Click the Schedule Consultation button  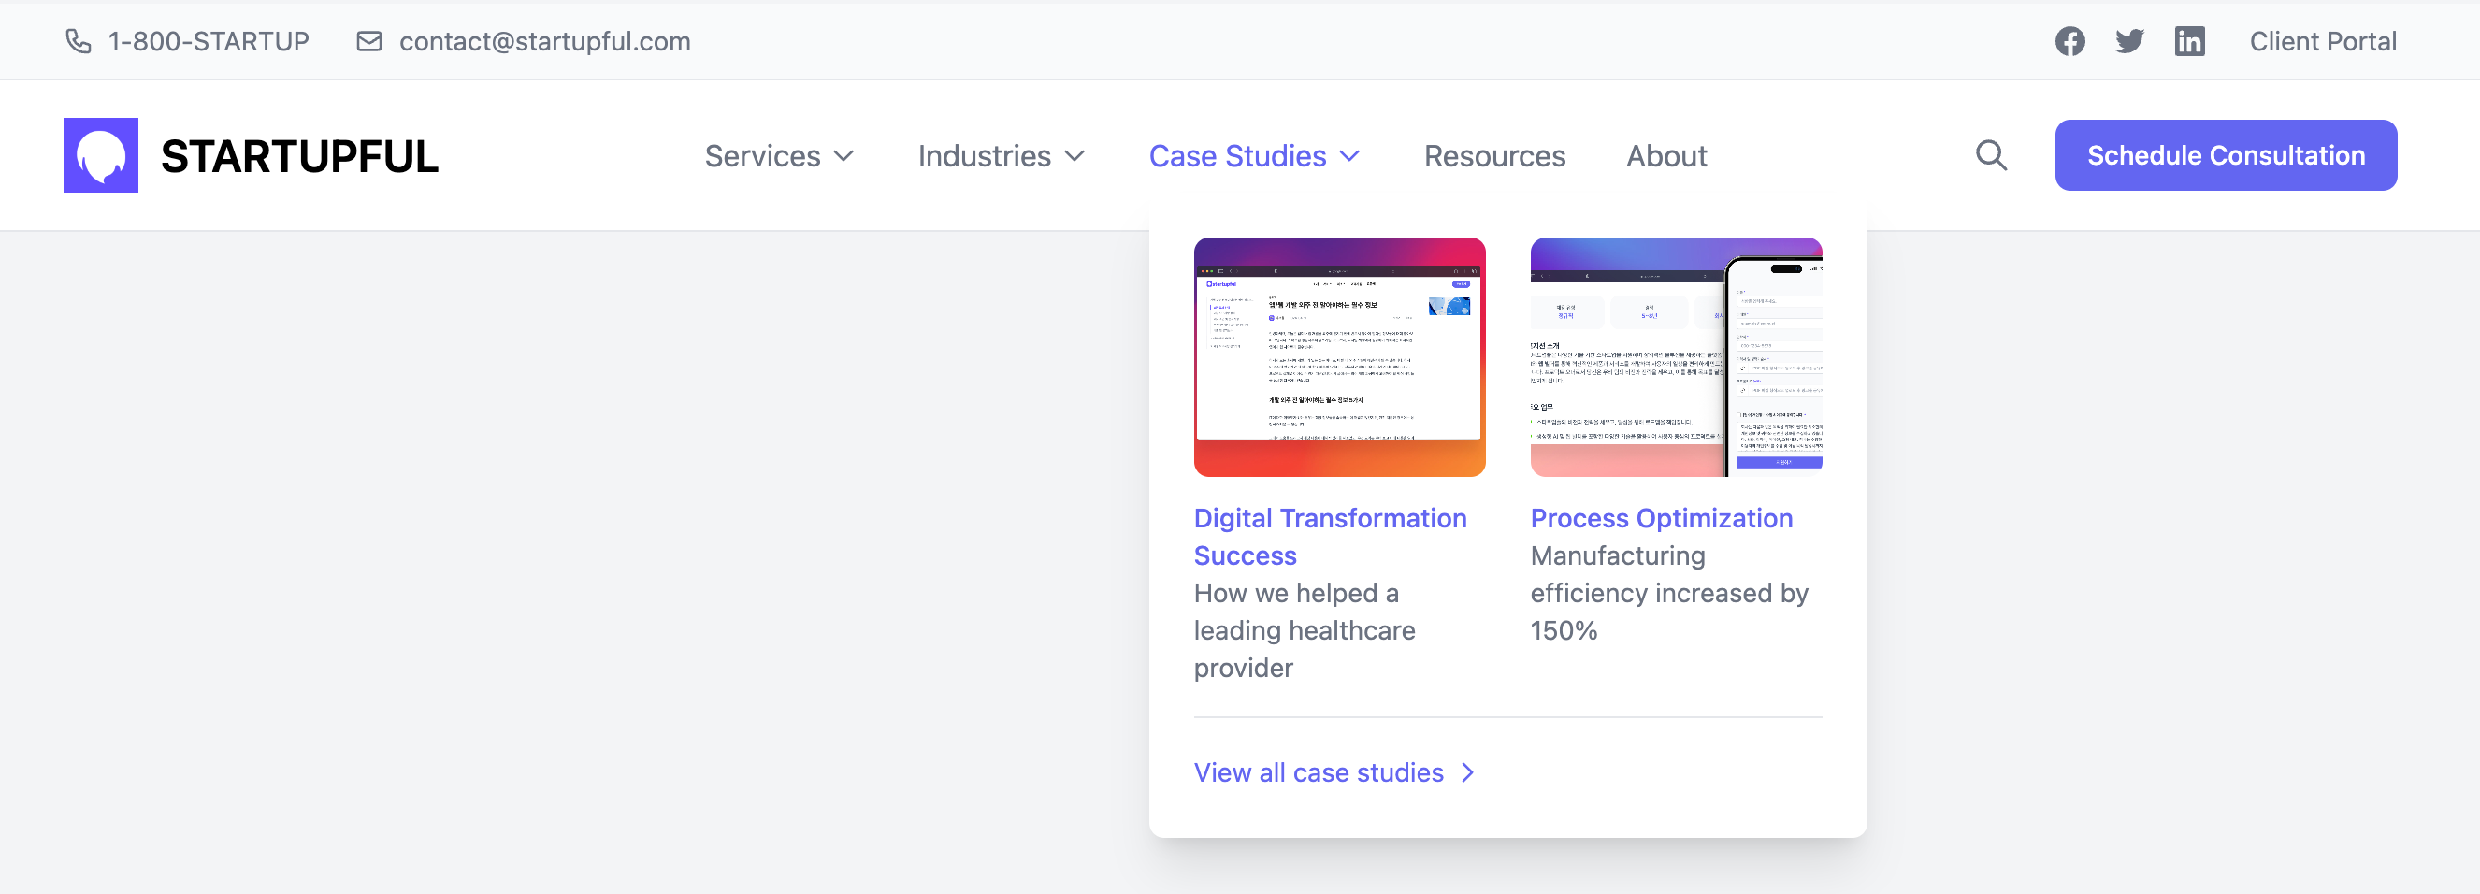[x=2226, y=155]
